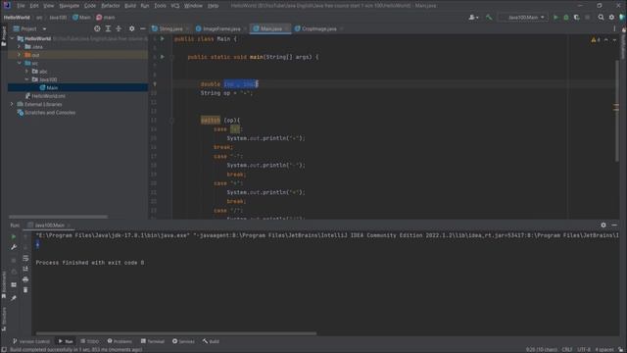Open IDE settings gear in toolbar
Image resolution: width=627 pixels, height=353 pixels.
point(611,18)
